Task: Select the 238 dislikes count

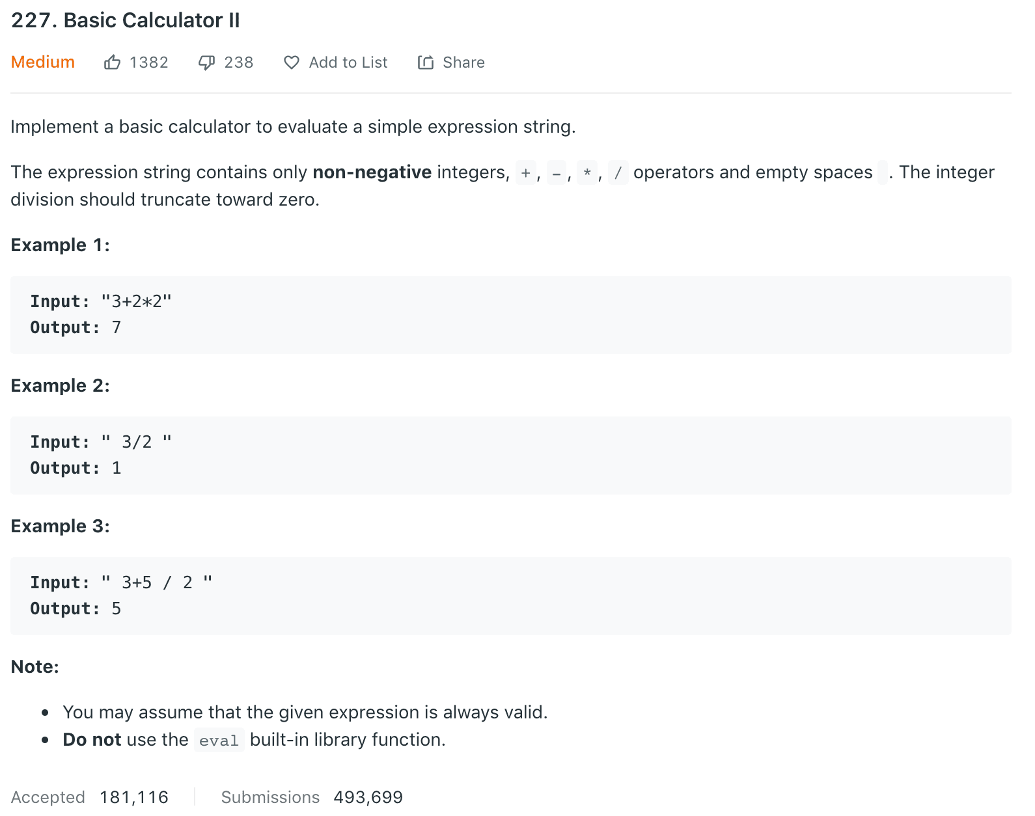Action: click(239, 62)
